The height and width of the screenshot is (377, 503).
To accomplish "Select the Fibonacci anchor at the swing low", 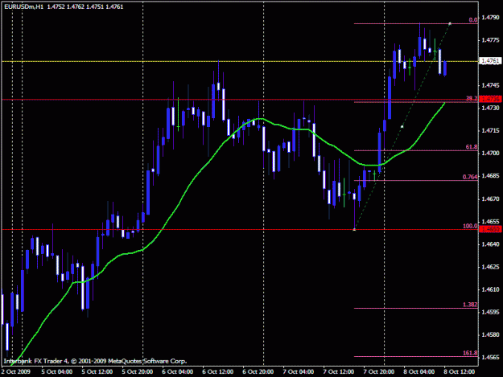I will point(354,229).
